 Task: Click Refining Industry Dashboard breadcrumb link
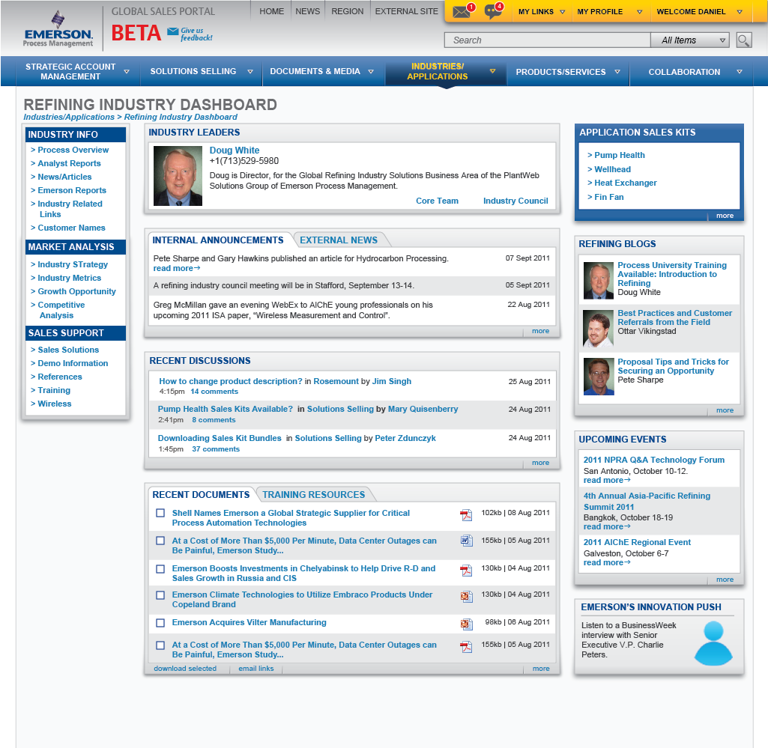click(181, 117)
